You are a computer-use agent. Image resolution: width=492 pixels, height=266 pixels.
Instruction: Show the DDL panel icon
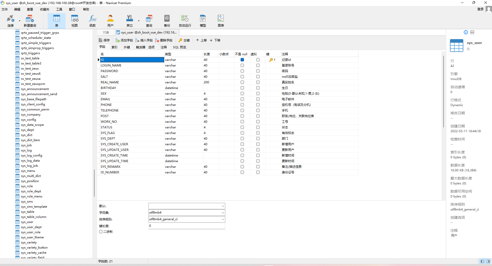472,32
